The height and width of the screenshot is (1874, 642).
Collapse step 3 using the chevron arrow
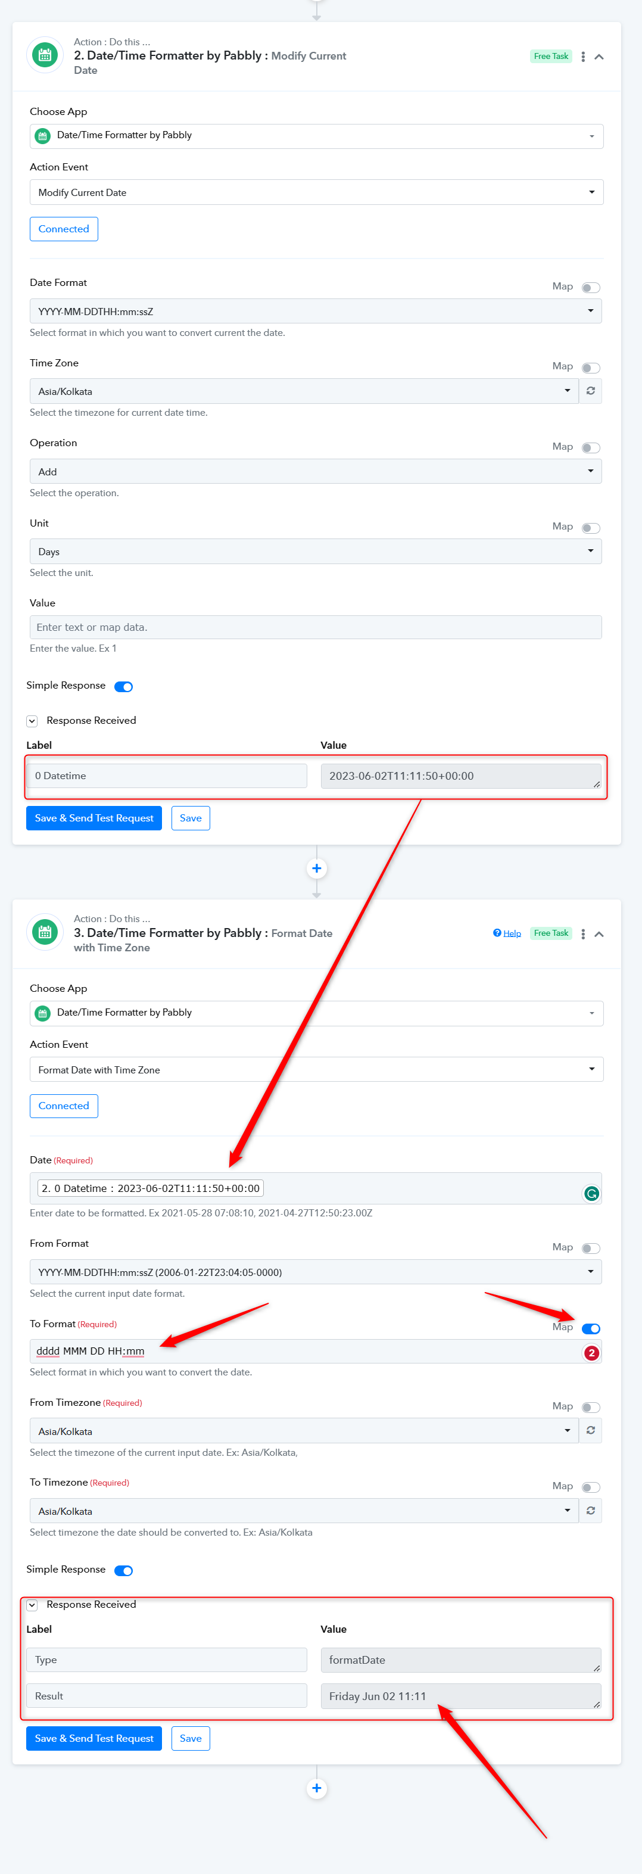[x=599, y=934]
